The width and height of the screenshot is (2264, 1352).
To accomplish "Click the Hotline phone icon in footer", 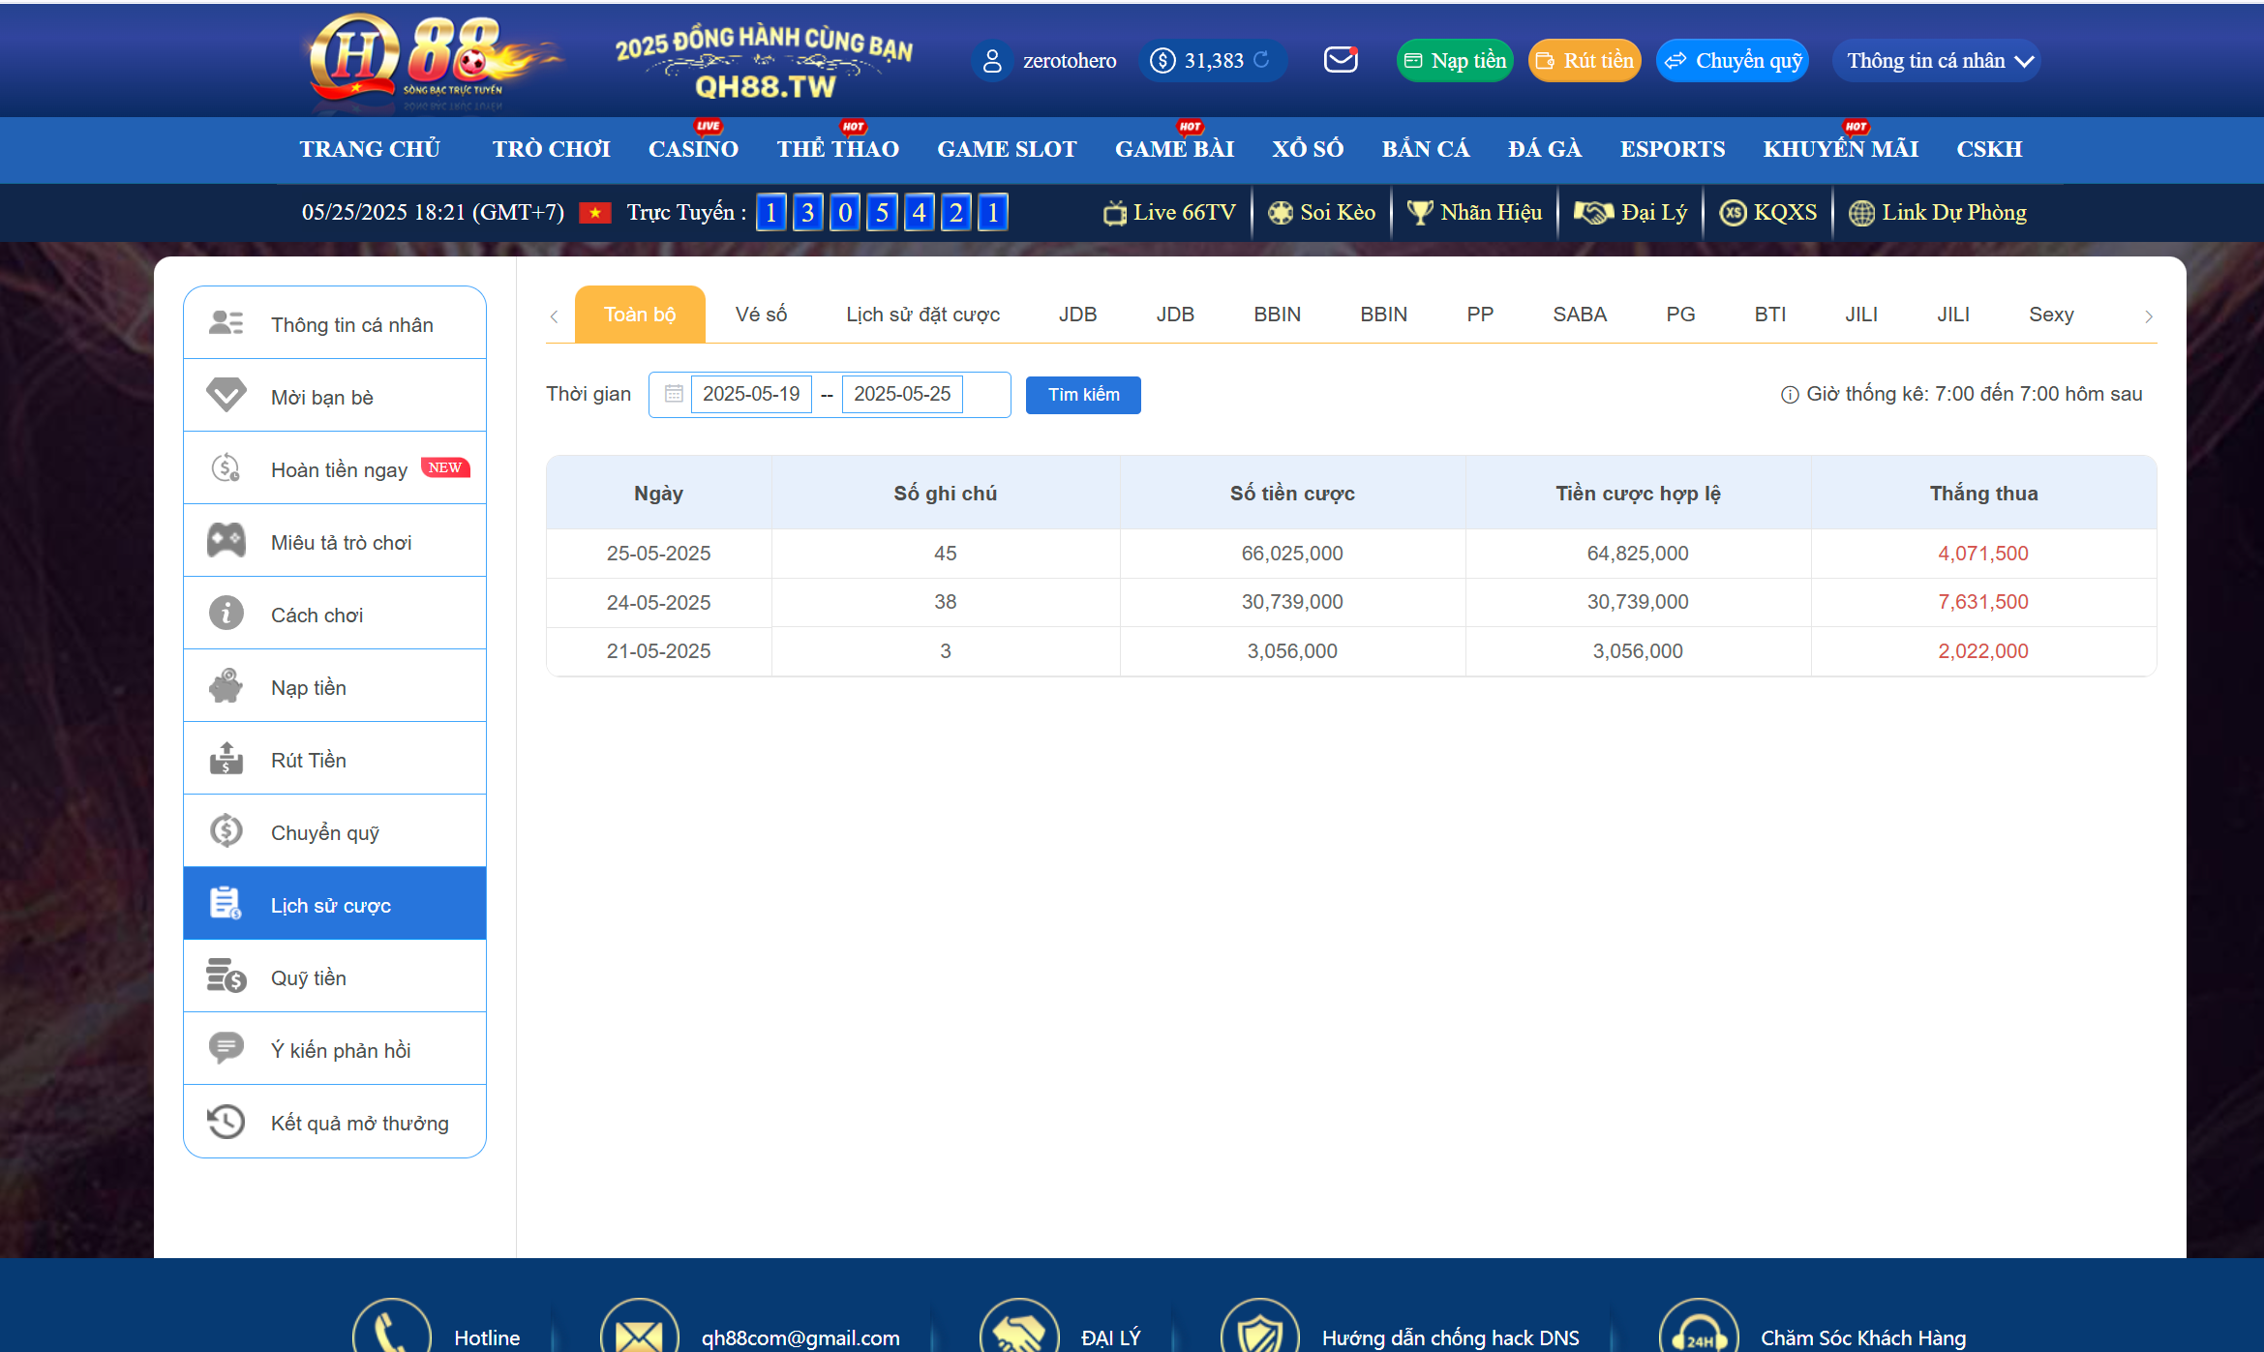I will pos(391,1334).
